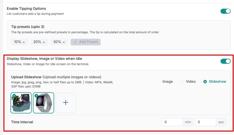Viewport: 234px width, 135px height.
Task: Focus the Time Interval seconds field
Action: [205, 122]
